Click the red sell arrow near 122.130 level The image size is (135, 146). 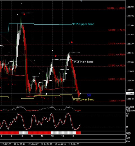(72, 42)
